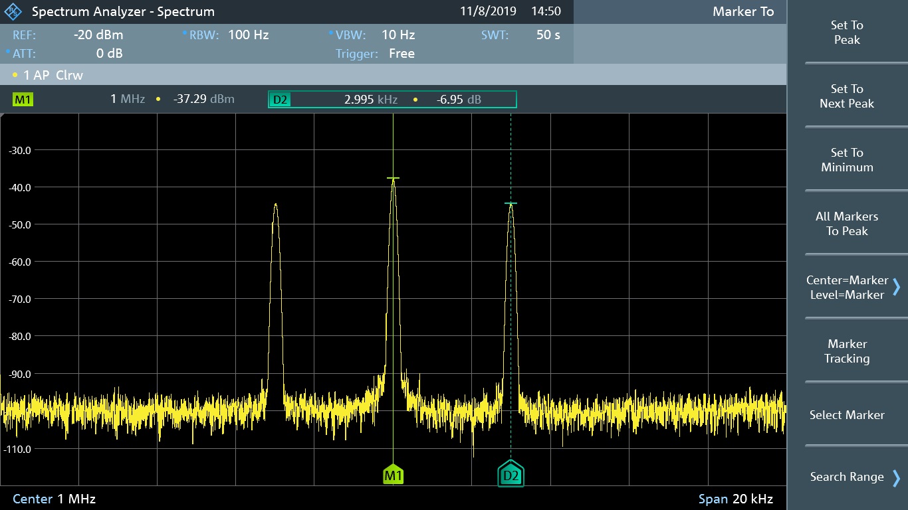Select the green M1 badge in marker info bar
Viewport: 908px width, 510px height.
click(x=23, y=100)
